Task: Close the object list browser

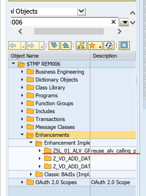Action: (x=124, y=46)
